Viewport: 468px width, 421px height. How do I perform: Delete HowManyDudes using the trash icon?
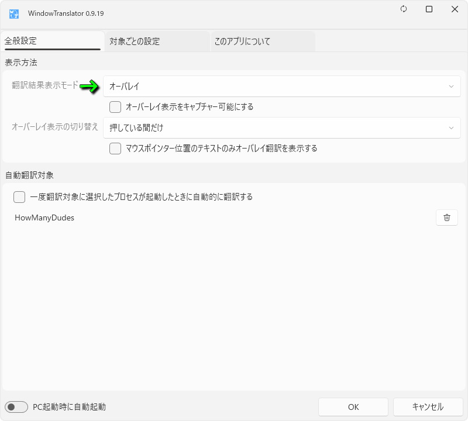point(446,218)
